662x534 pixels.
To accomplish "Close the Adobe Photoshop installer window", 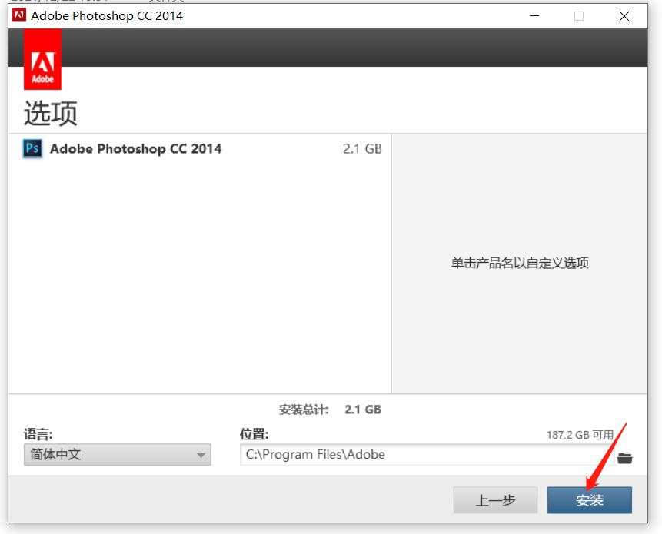I will (624, 16).
